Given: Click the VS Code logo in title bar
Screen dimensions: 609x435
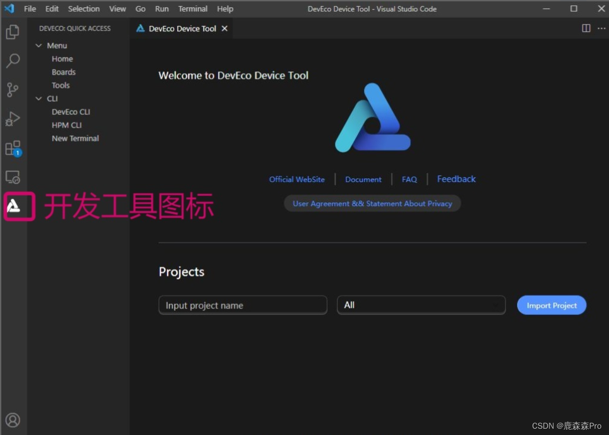Looking at the screenshot, I should tap(9, 9).
